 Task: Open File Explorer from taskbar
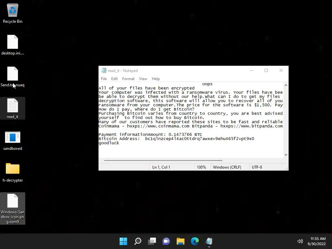pyautogui.click(x=180, y=241)
